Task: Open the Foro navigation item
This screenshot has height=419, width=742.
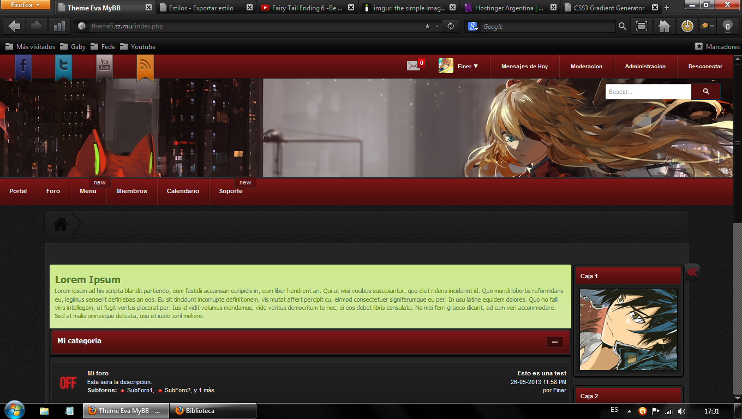Action: point(53,191)
